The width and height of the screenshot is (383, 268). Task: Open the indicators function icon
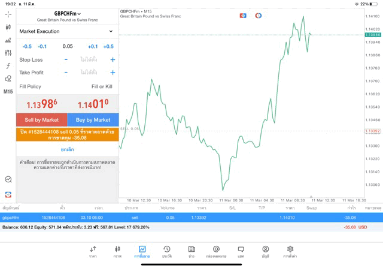(8, 66)
